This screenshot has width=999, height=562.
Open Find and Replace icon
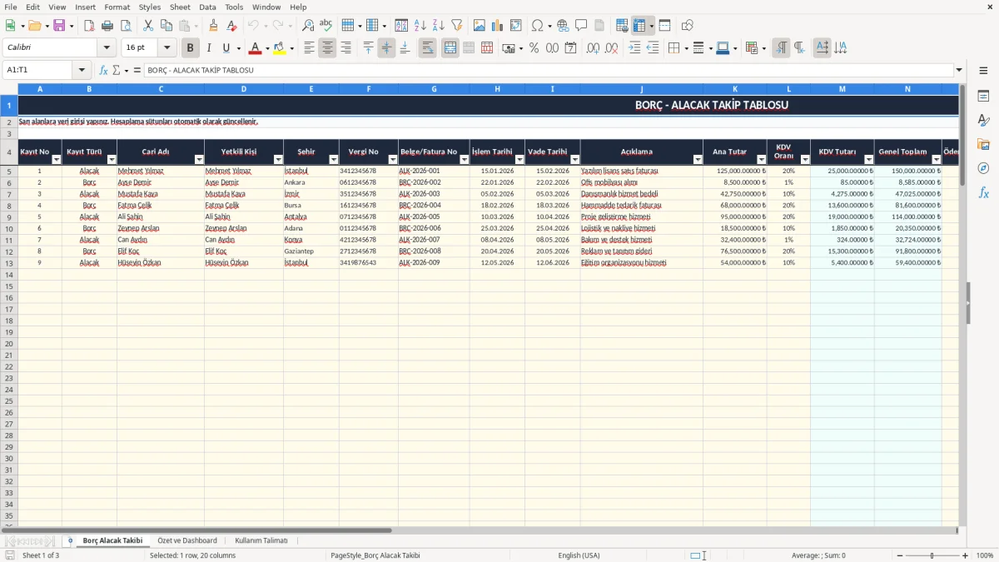308,26
